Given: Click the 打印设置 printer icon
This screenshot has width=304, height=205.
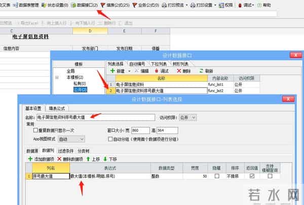Looking at the screenshot, I should pyautogui.click(x=193, y=5).
